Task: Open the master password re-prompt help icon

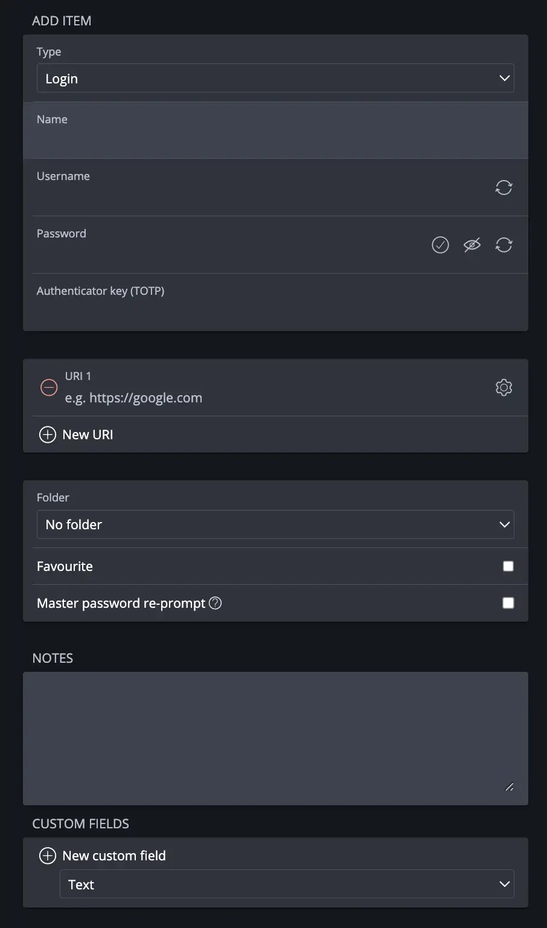Action: pos(215,603)
